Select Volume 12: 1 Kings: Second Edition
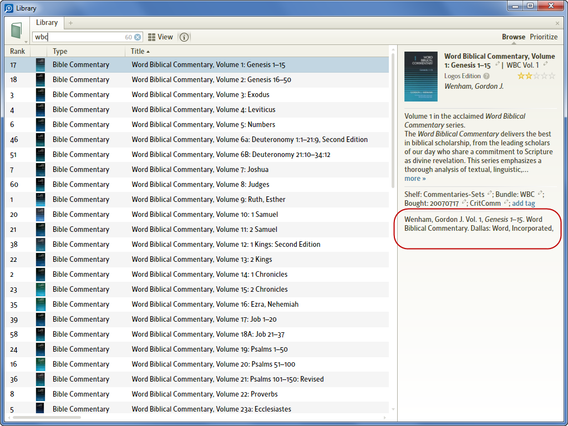Viewport: 568px width, 426px height. point(197,245)
